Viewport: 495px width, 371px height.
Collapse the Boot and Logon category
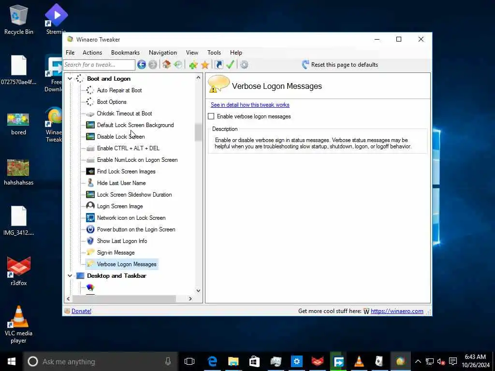click(70, 79)
